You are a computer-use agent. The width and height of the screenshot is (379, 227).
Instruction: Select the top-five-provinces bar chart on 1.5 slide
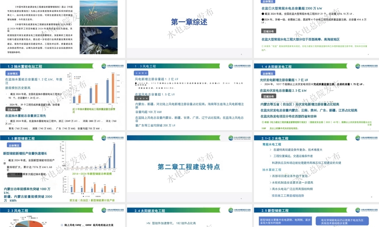pos(91,186)
